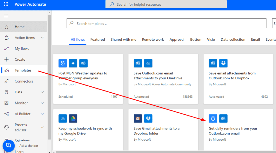Screen dimensions: 276x153
Task: Click the AI Builder sidebar icon
Action: (x=6, y=114)
